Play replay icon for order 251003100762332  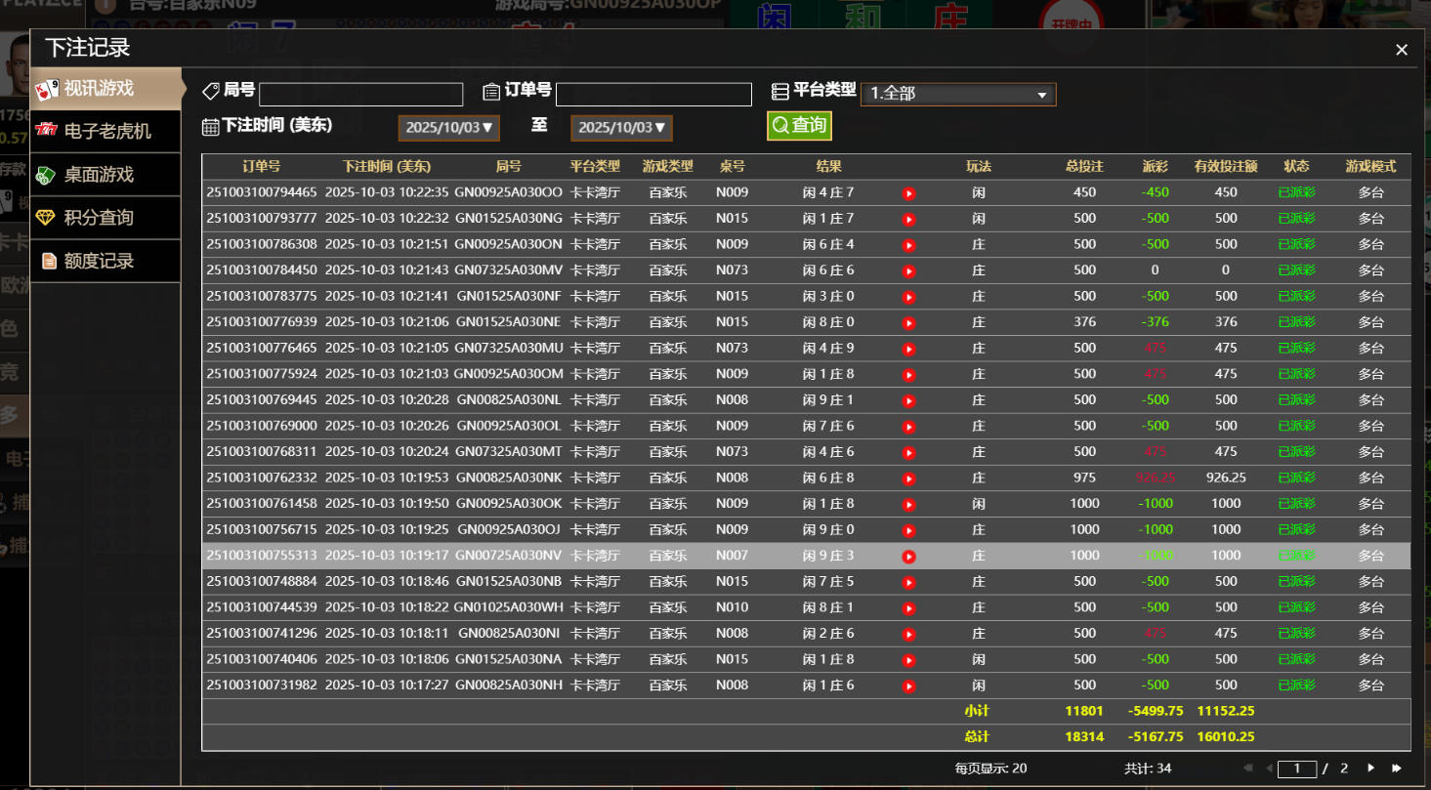[x=908, y=478]
